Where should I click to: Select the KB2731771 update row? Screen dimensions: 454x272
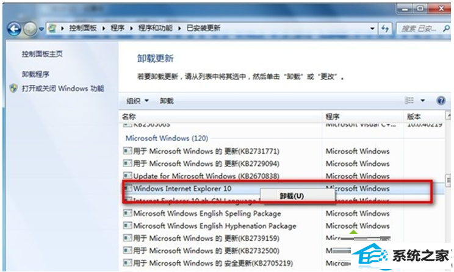[x=282, y=151]
